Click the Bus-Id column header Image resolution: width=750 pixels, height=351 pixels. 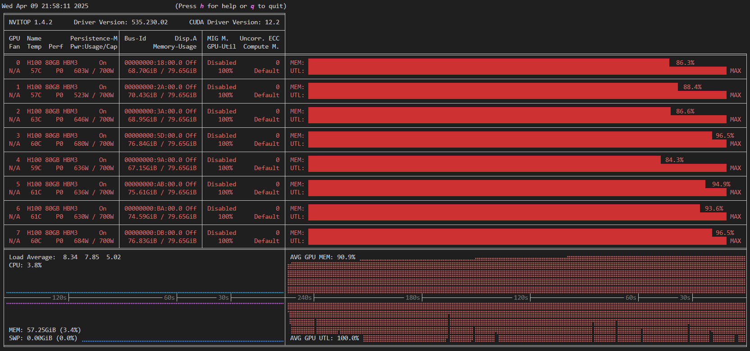pyautogui.click(x=135, y=38)
